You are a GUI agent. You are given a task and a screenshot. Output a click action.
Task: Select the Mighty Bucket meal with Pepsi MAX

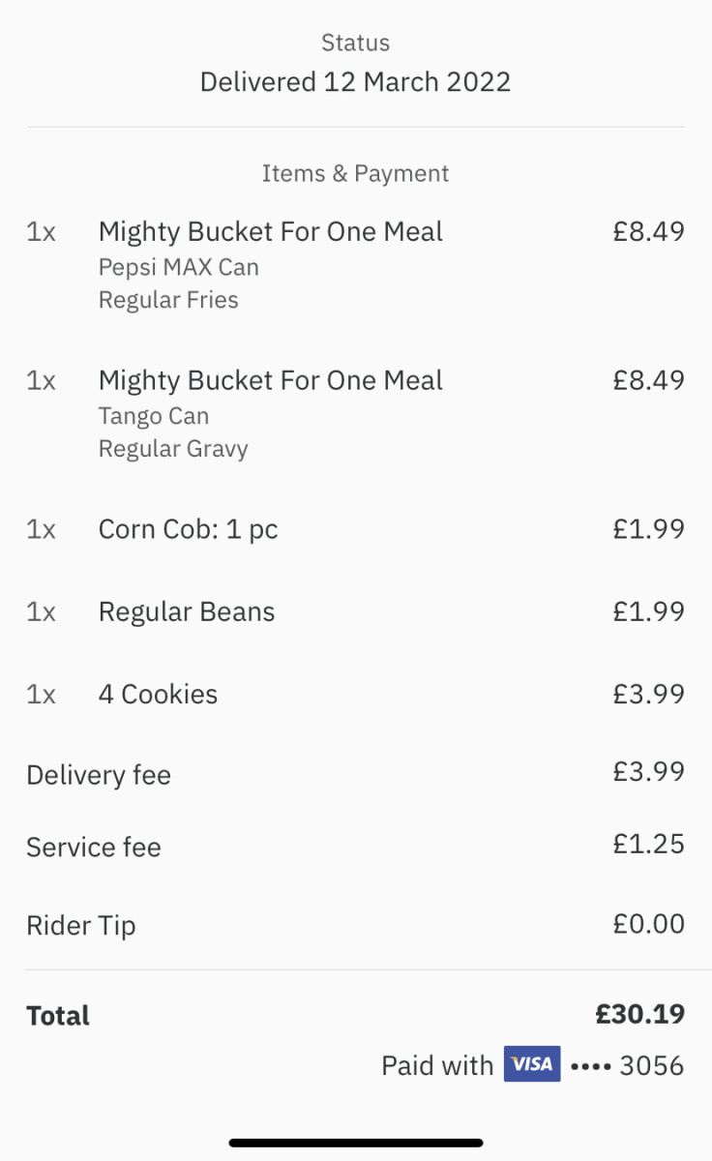[x=271, y=232]
